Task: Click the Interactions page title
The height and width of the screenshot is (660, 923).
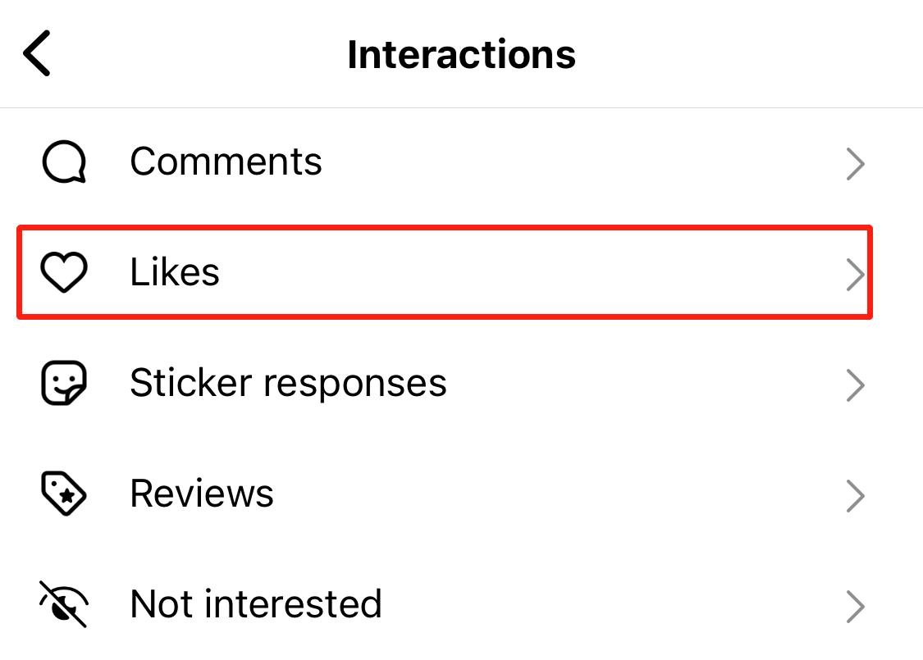Action: click(461, 55)
